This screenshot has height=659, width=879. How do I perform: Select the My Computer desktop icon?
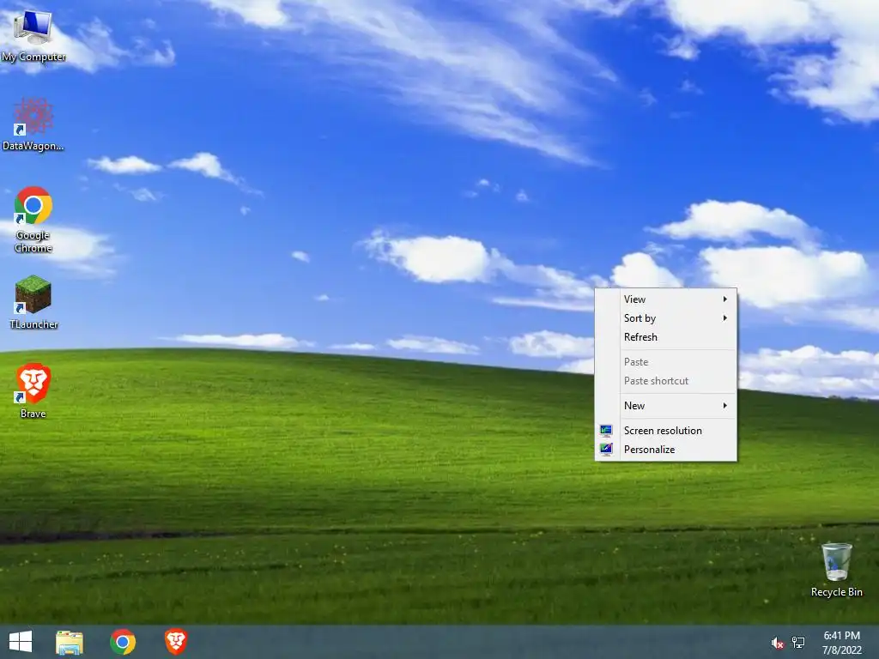pyautogui.click(x=33, y=36)
